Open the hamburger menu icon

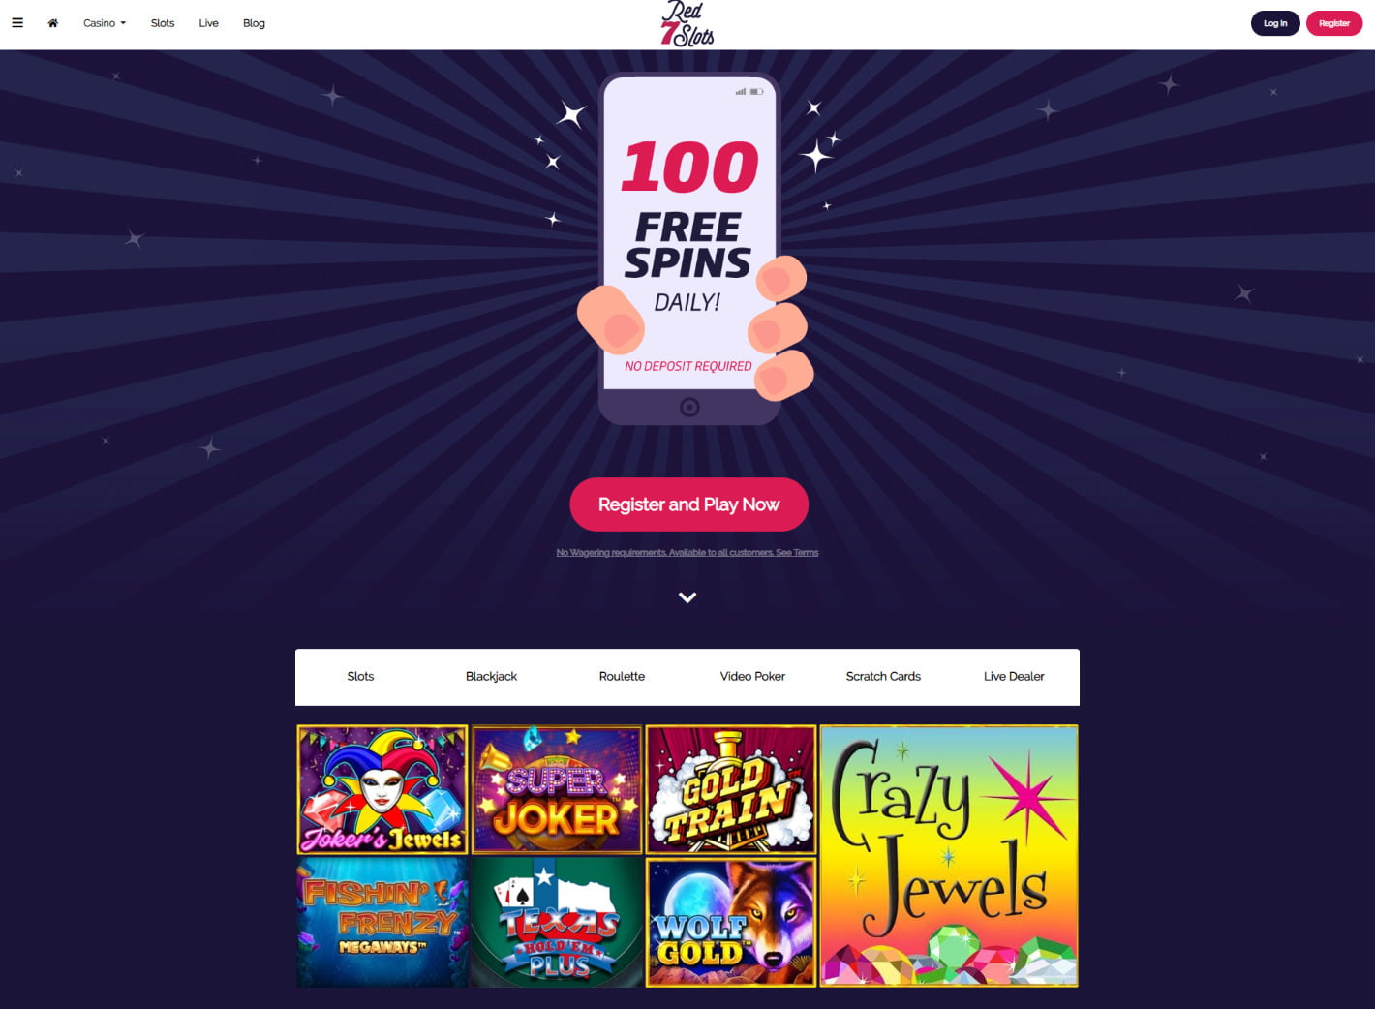[17, 23]
